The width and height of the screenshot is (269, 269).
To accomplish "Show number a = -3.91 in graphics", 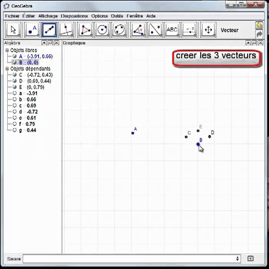I will [x=15, y=93].
